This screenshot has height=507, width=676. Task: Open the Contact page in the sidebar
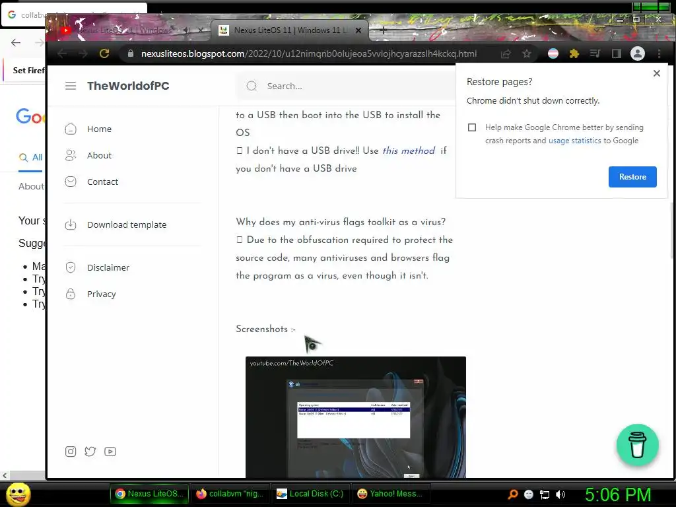click(x=102, y=182)
